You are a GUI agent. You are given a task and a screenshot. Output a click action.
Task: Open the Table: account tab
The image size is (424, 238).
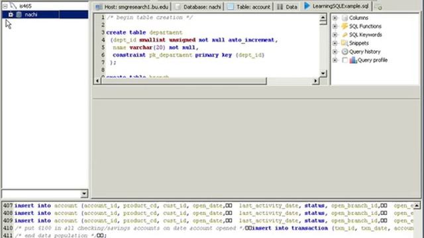(x=249, y=7)
